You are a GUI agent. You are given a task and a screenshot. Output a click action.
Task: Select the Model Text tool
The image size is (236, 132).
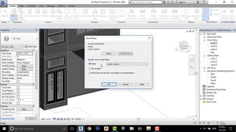point(95,14)
